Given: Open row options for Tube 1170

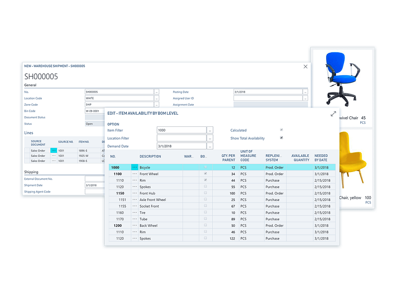Looking at the screenshot, I should (134, 219).
